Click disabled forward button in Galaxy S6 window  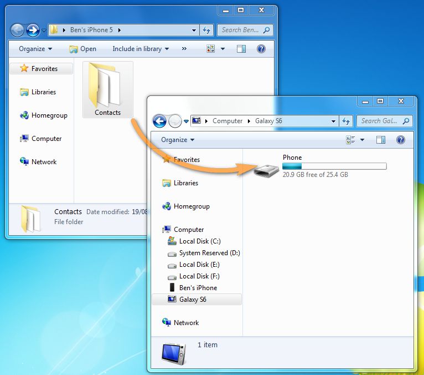click(175, 121)
